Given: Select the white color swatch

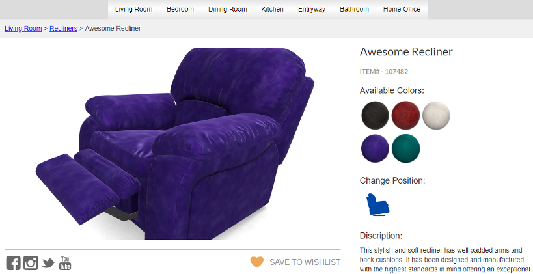Looking at the screenshot, I should point(436,115).
